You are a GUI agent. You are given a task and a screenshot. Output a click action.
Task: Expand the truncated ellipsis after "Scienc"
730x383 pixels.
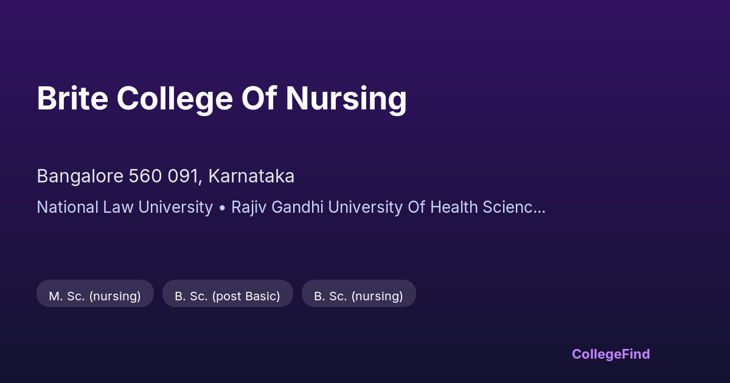point(538,208)
